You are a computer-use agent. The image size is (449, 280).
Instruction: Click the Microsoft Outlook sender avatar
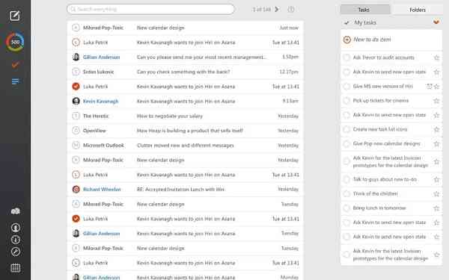point(76,146)
